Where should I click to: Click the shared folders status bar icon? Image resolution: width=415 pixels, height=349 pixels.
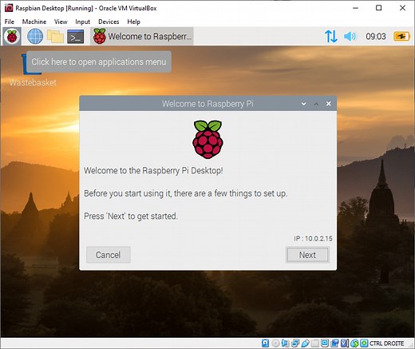(x=315, y=343)
